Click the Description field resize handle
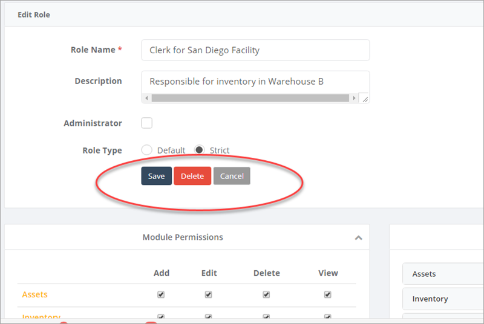This screenshot has height=324, width=484. (x=364, y=98)
